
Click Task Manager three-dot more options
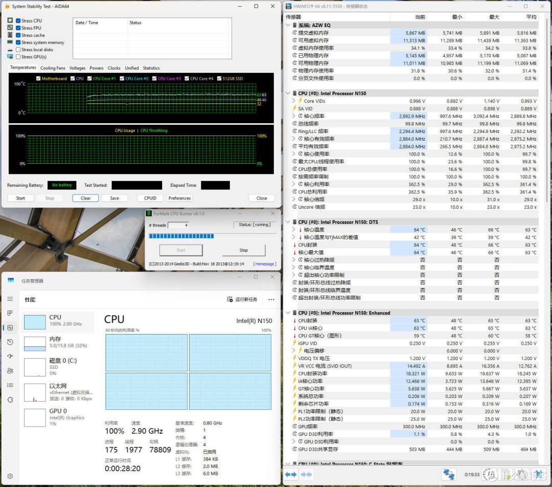[271, 299]
